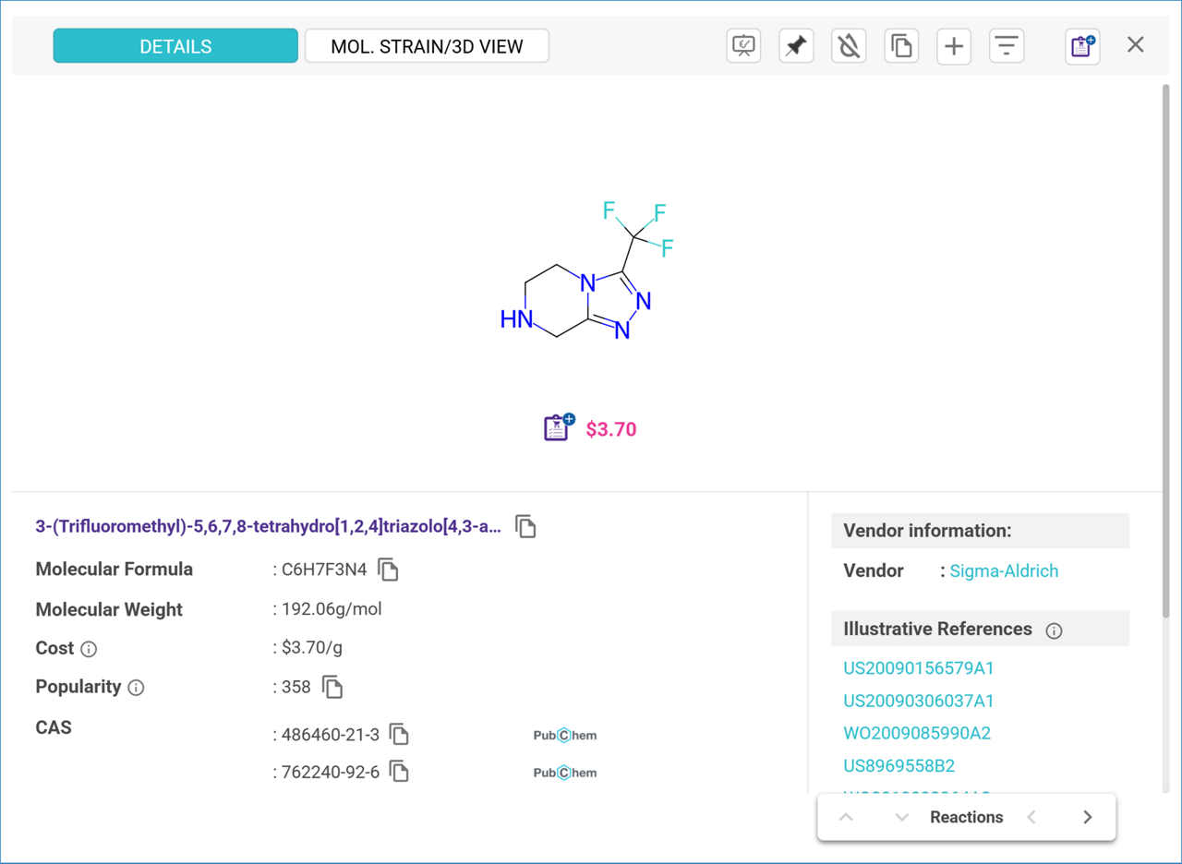
Task: Click the up chevron in Reactions bar
Action: click(x=846, y=817)
